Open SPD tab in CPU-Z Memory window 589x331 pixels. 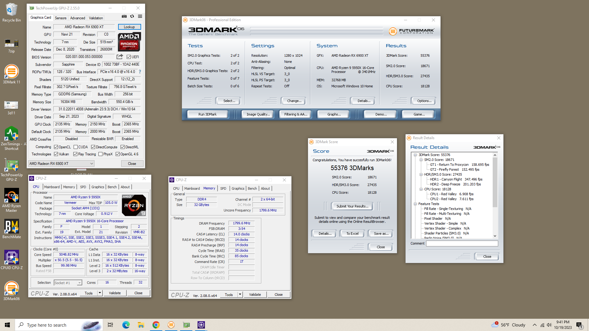pos(223,188)
